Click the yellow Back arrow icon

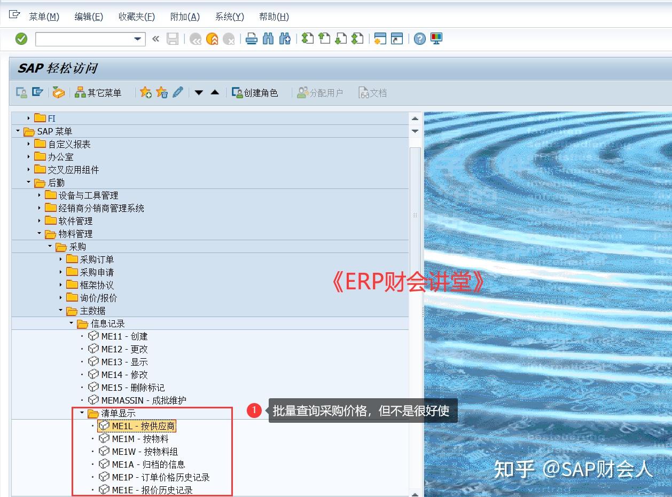pyautogui.click(x=213, y=38)
